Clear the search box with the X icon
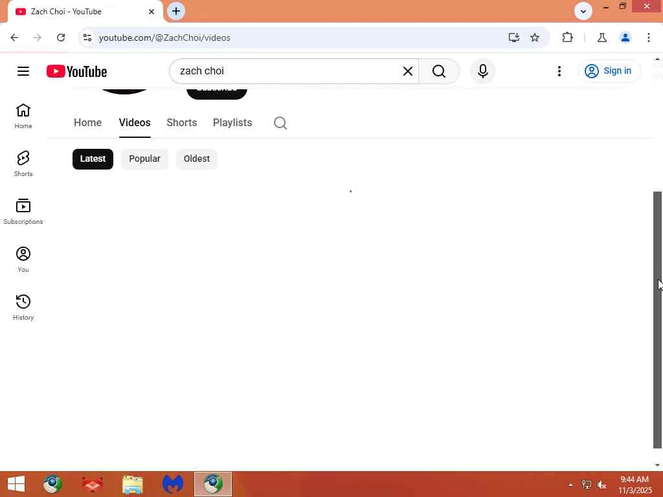The height and width of the screenshot is (497, 663). 408,71
